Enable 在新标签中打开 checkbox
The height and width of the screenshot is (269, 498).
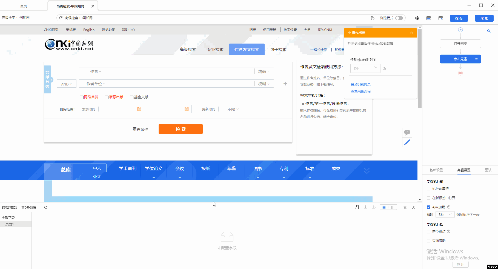click(x=428, y=198)
